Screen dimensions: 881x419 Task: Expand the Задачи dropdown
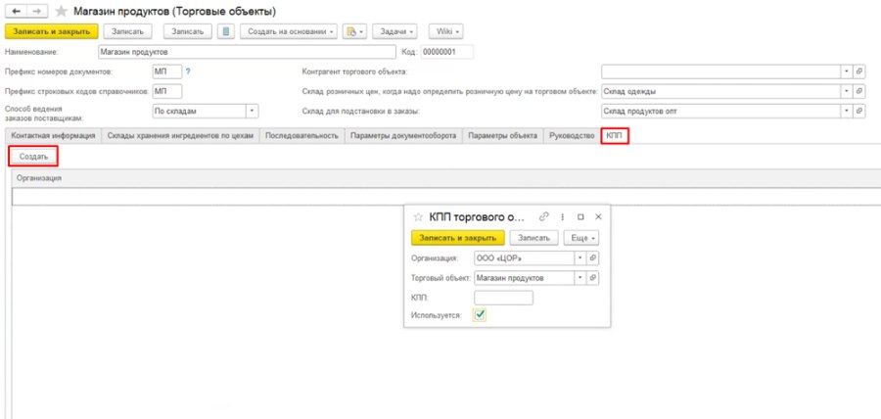point(395,31)
